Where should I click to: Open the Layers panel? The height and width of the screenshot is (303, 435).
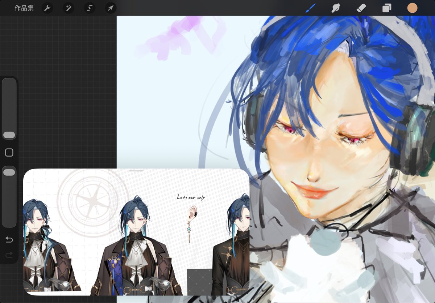click(x=387, y=8)
